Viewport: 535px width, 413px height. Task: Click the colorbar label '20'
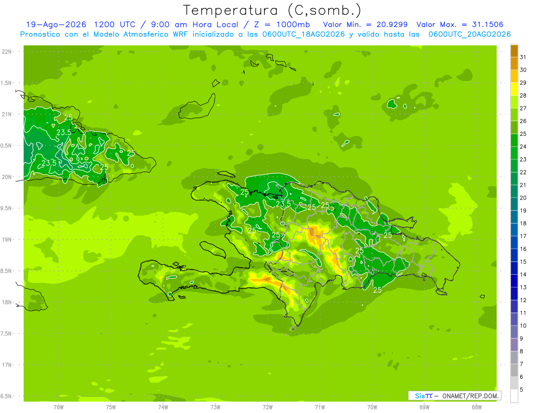click(x=523, y=198)
